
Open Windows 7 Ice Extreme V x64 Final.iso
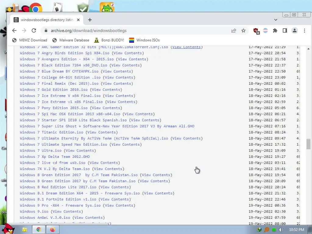pos(60,96)
